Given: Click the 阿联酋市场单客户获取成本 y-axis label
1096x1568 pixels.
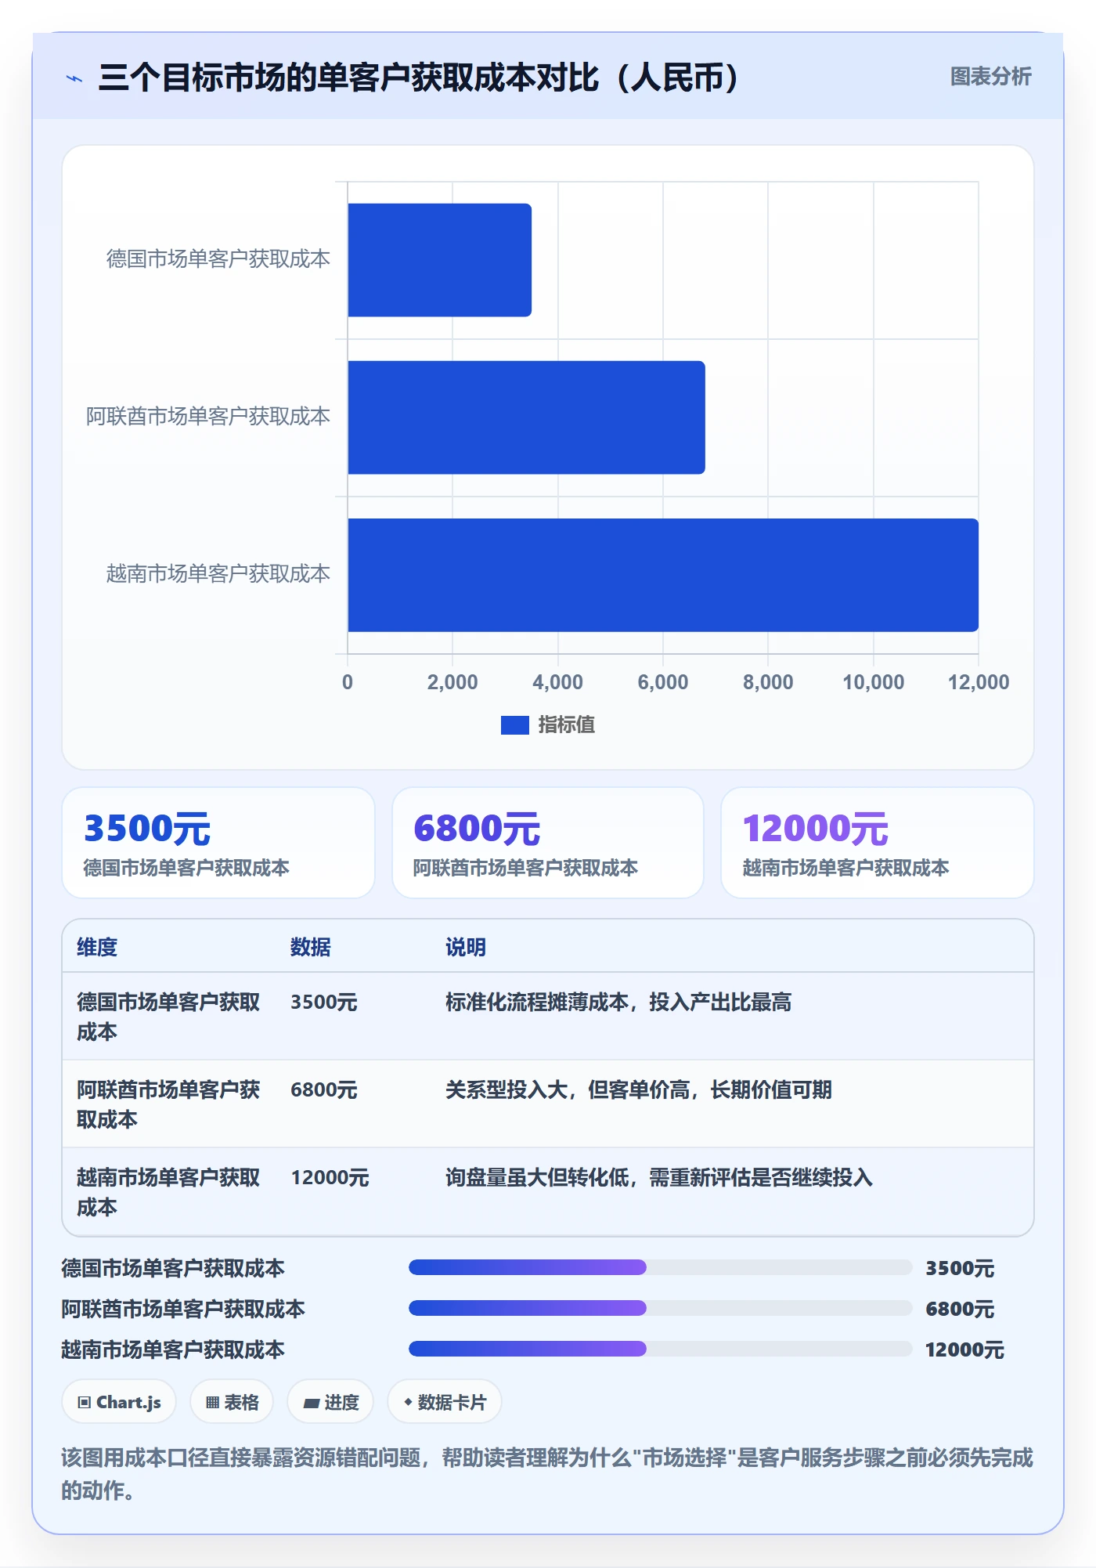Looking at the screenshot, I should pos(208,417).
